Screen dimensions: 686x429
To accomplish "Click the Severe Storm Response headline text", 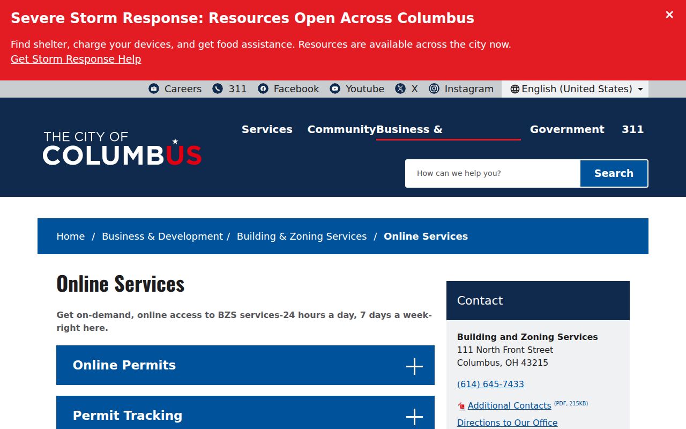I will point(242,18).
